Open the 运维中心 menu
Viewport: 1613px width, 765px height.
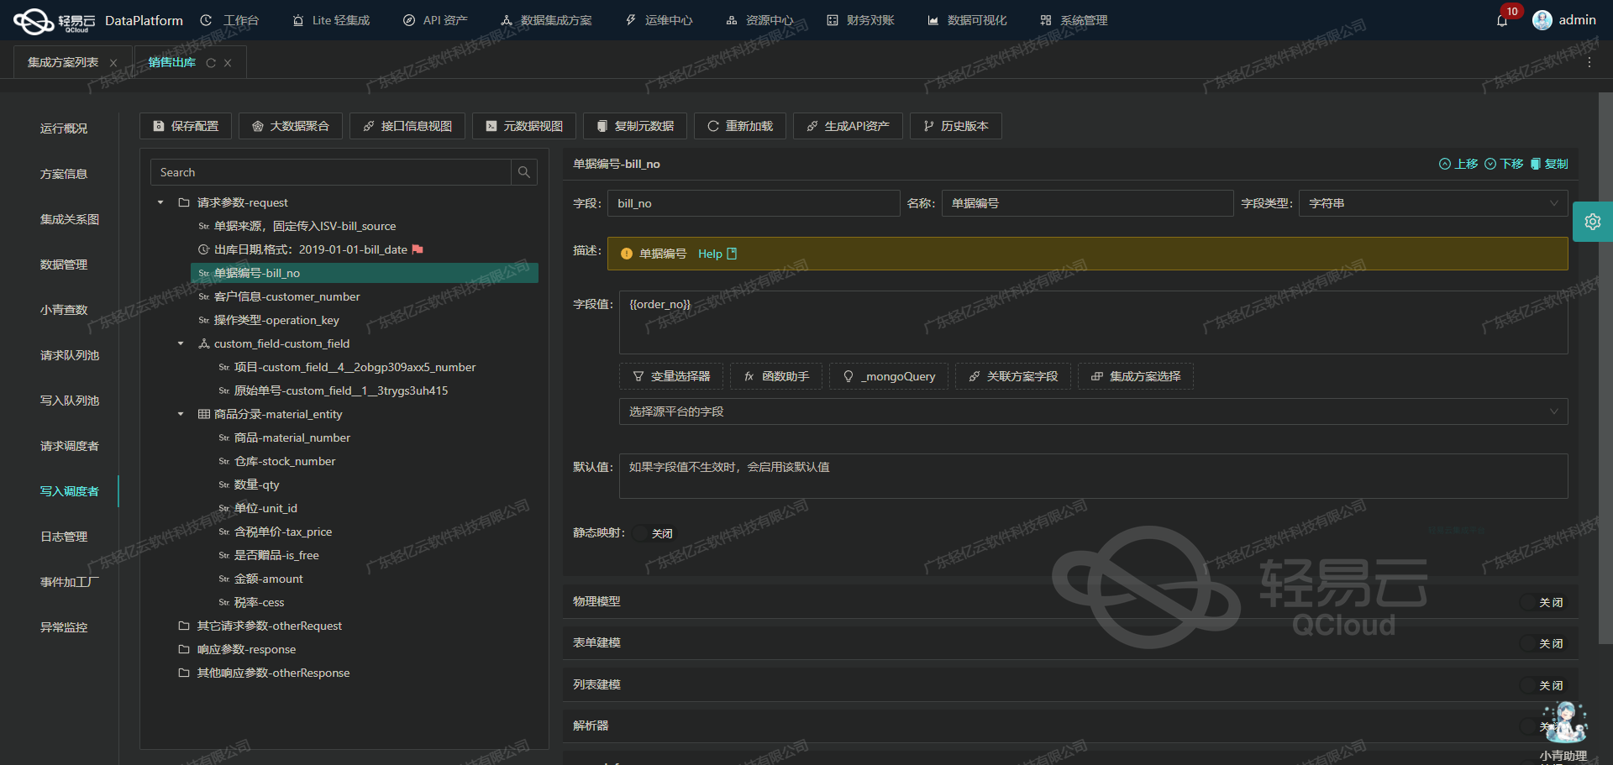pyautogui.click(x=659, y=20)
